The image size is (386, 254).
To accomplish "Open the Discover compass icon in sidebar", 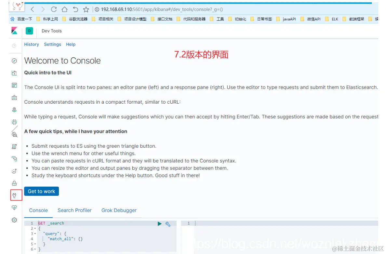I will [x=14, y=61].
